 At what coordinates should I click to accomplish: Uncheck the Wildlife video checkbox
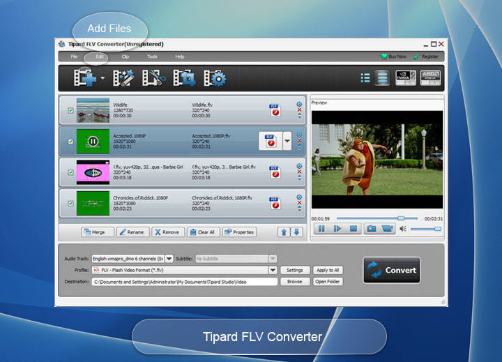click(x=70, y=110)
